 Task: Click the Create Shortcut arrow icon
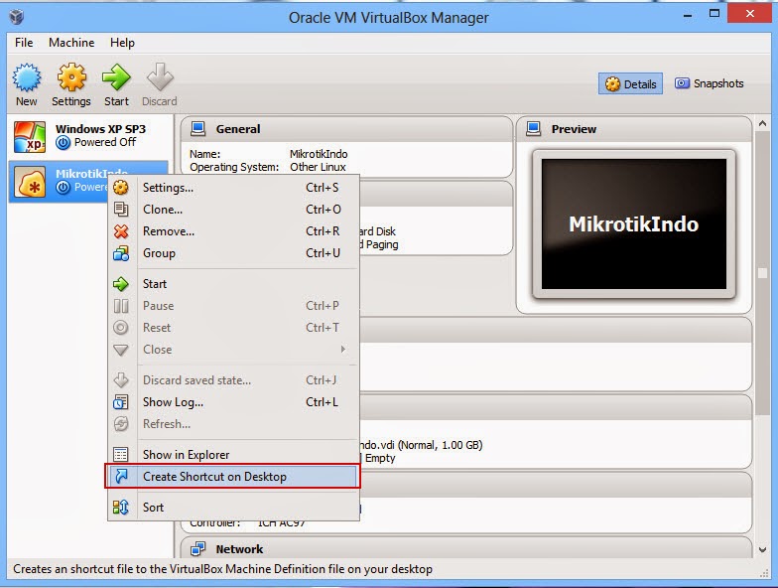coord(121,477)
